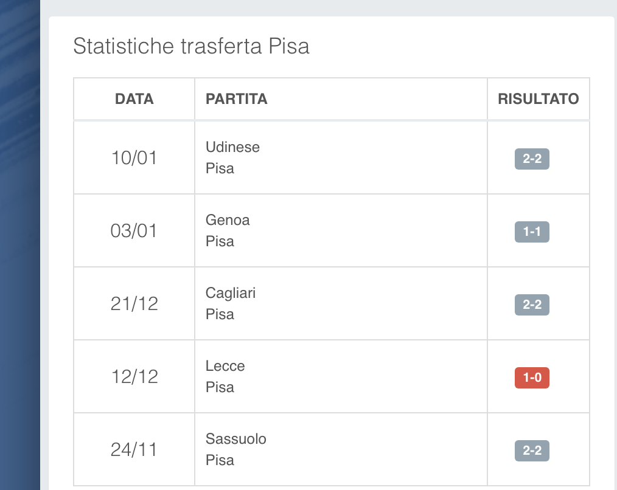The image size is (617, 490).
Task: Click Pisa in the Lecce match row
Action: pyautogui.click(x=220, y=387)
